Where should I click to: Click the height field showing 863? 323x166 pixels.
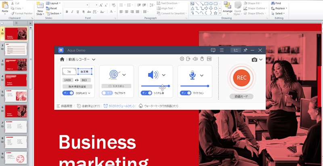pos(85,80)
